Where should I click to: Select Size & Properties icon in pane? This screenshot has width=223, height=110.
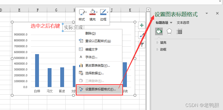tap(179, 31)
